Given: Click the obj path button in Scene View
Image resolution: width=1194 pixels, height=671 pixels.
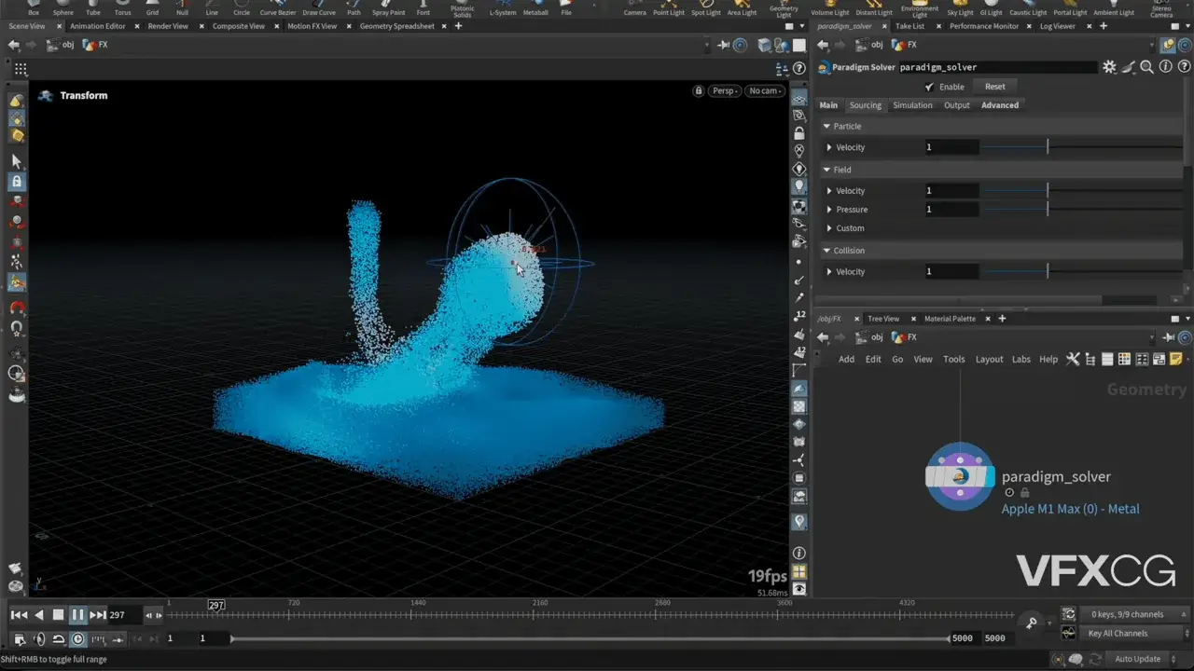Looking at the screenshot, I should (60, 45).
